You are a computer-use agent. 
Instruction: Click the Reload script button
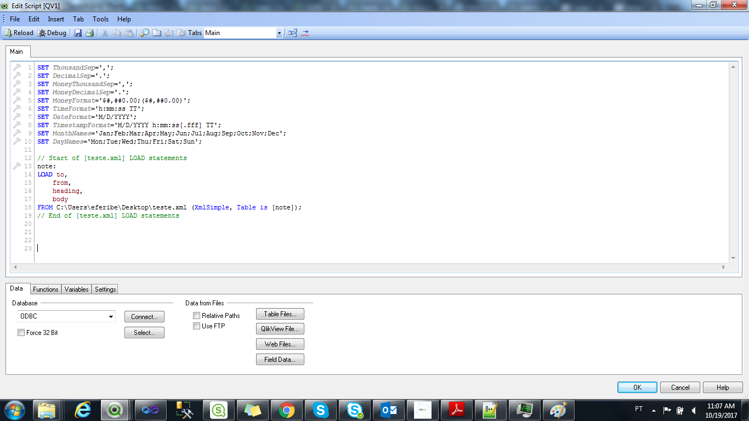pos(19,33)
